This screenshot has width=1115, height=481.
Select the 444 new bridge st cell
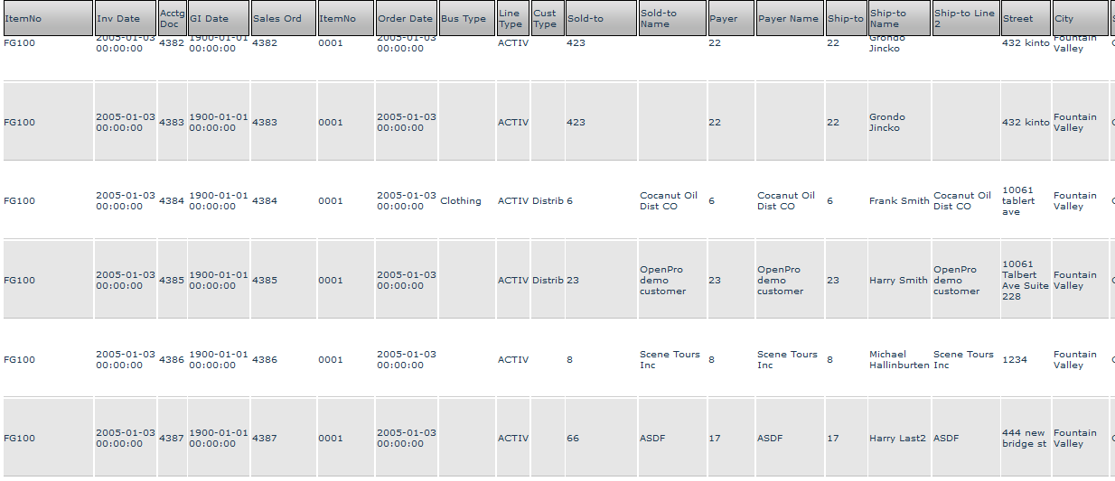coord(1024,439)
